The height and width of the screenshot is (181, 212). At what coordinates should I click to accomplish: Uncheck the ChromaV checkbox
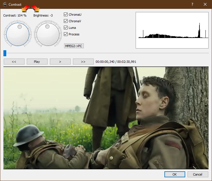(x=66, y=21)
